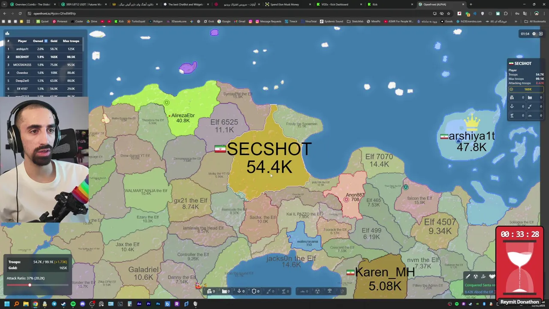Image resolution: width=549 pixels, height=309 pixels.
Task: Open Chrome from the Windows taskbar
Action: click(35, 304)
